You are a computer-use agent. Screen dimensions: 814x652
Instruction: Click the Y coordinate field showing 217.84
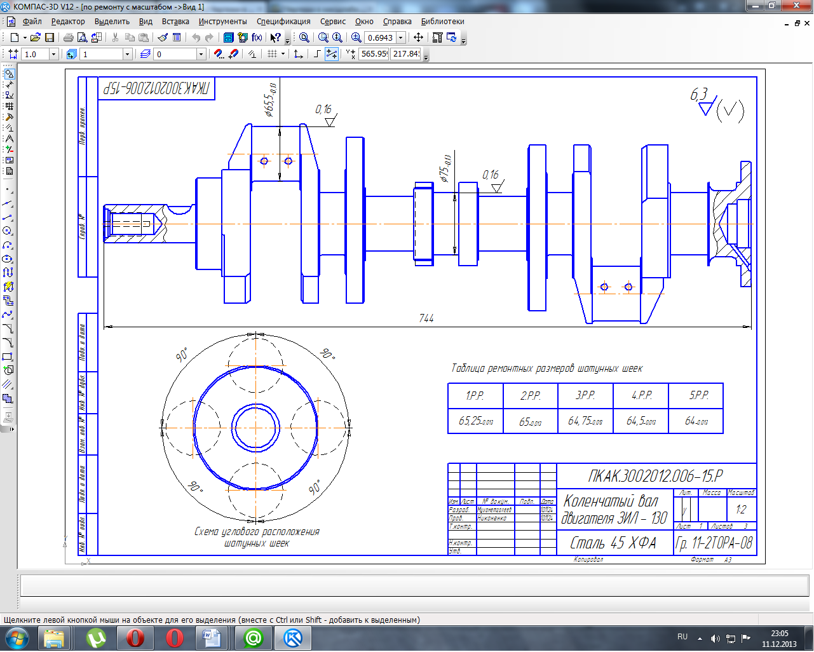pos(405,54)
